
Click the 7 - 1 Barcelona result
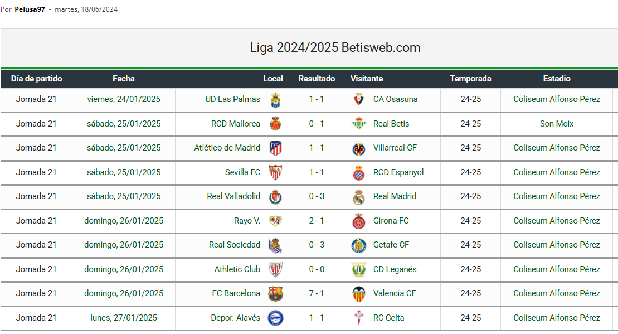click(x=317, y=293)
